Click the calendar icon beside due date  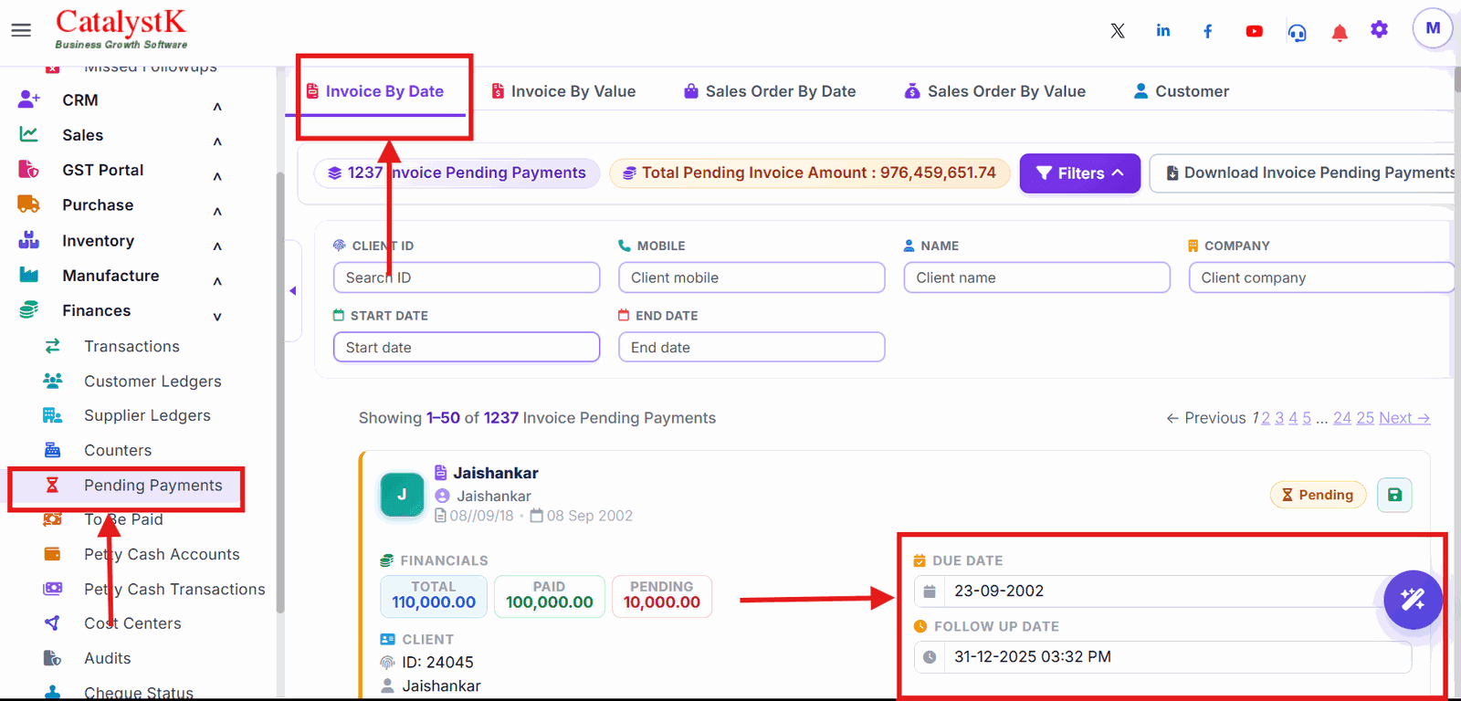(x=930, y=591)
